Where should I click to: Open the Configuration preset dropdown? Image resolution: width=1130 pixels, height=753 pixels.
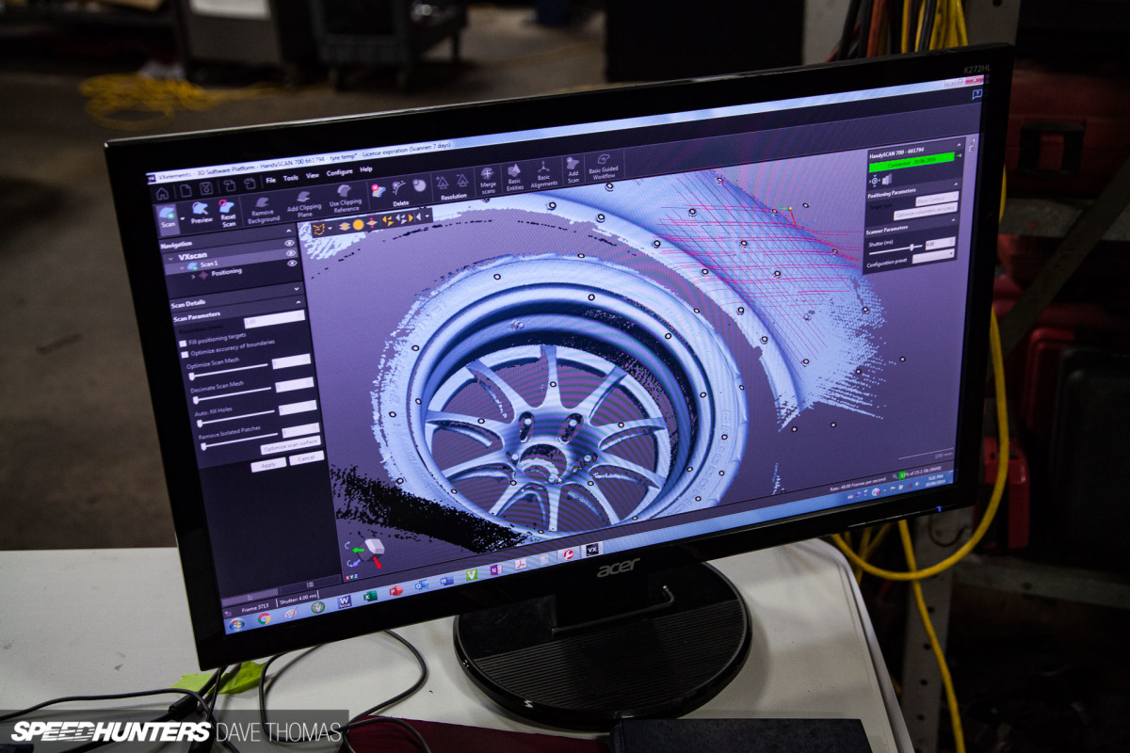click(933, 256)
